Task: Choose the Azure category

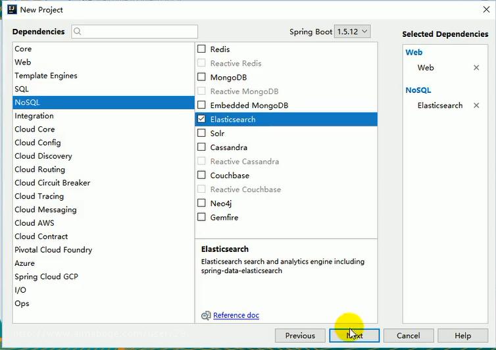Action: pyautogui.click(x=103, y=263)
